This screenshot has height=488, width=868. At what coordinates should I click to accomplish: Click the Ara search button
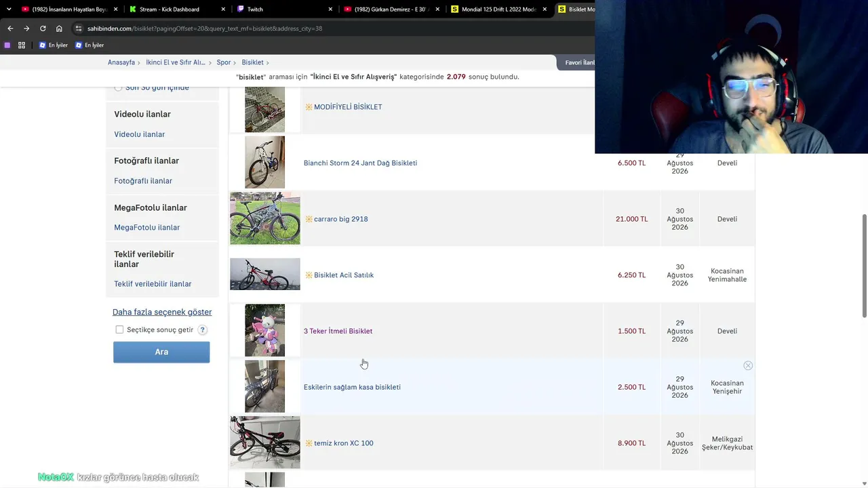161,352
